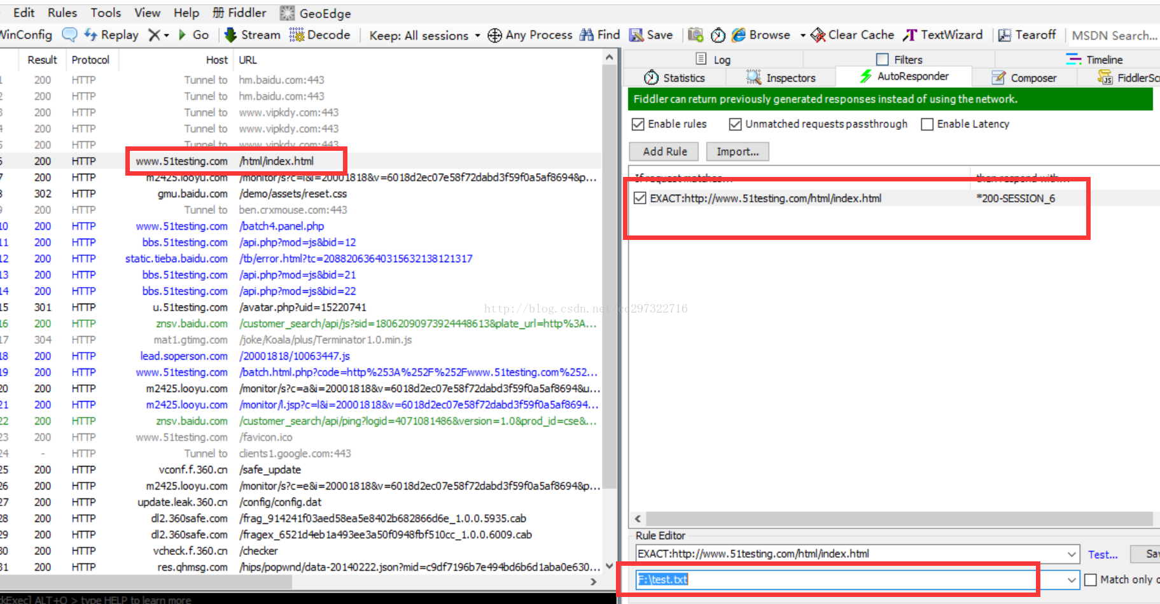Screen dimensions: 1160x604
Task: Toggle Stream mode in toolbar
Action: click(253, 35)
